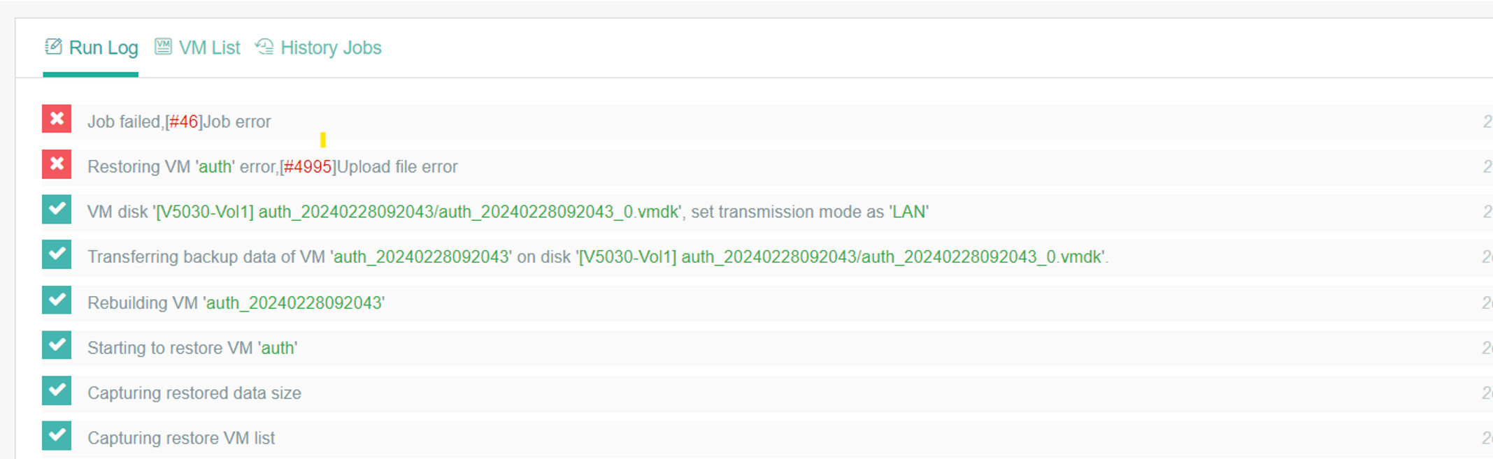Click green check beside Starting to restore
The height and width of the screenshot is (459, 1493).
click(57, 346)
